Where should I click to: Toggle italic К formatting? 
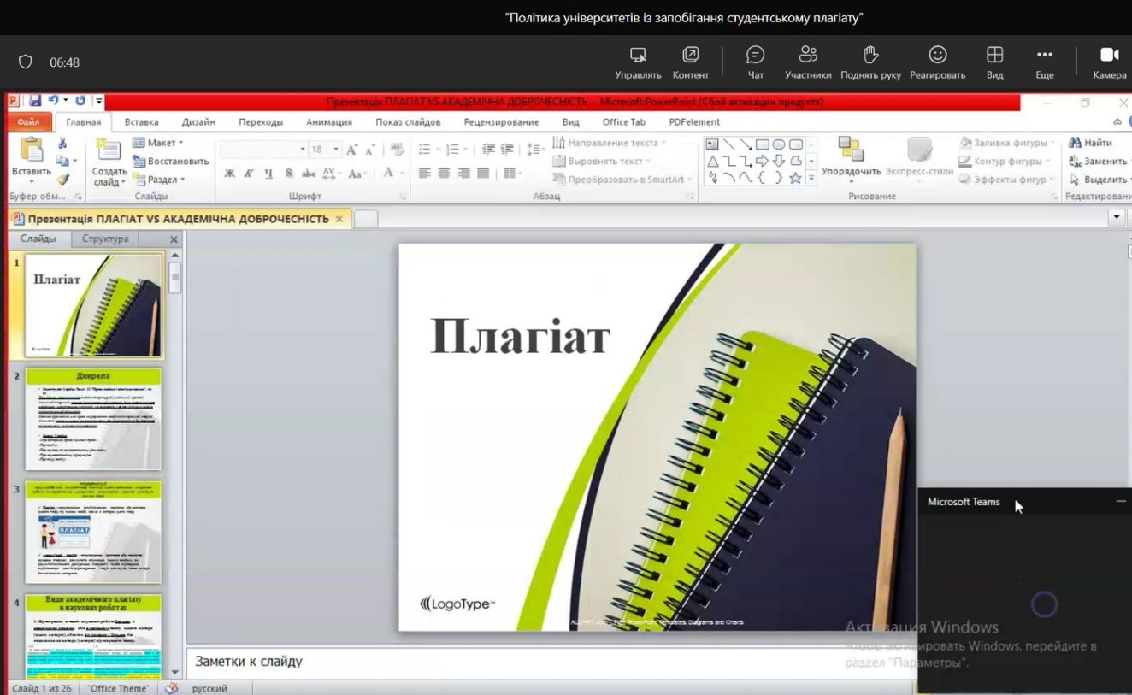click(x=249, y=174)
